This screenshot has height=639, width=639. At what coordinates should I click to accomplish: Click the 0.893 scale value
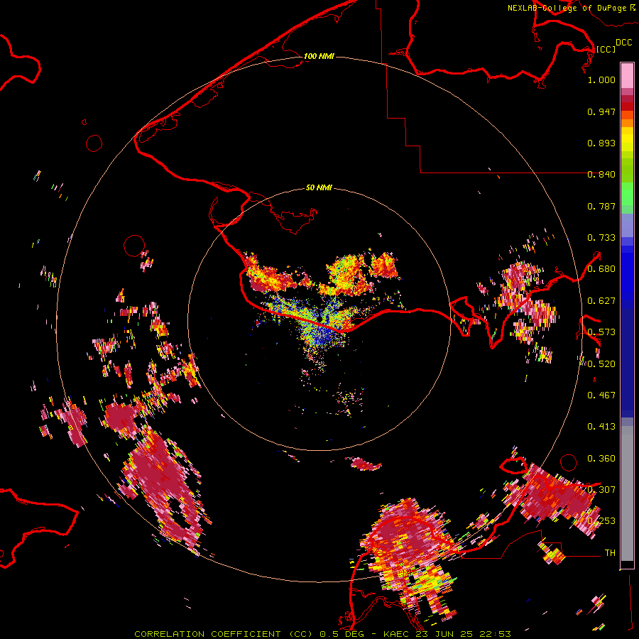[601, 143]
